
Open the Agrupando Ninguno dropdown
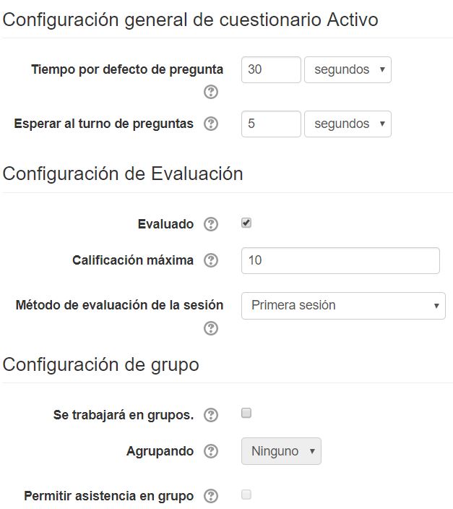tap(281, 451)
